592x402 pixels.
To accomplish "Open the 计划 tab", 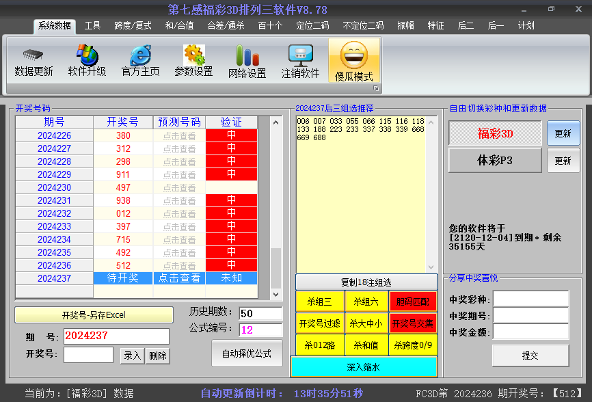I will 526,26.
